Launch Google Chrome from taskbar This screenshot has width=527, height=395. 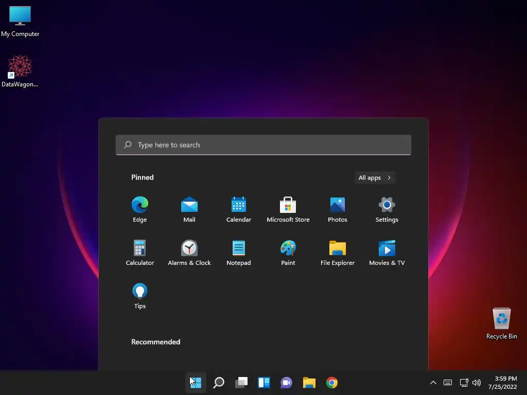(332, 383)
